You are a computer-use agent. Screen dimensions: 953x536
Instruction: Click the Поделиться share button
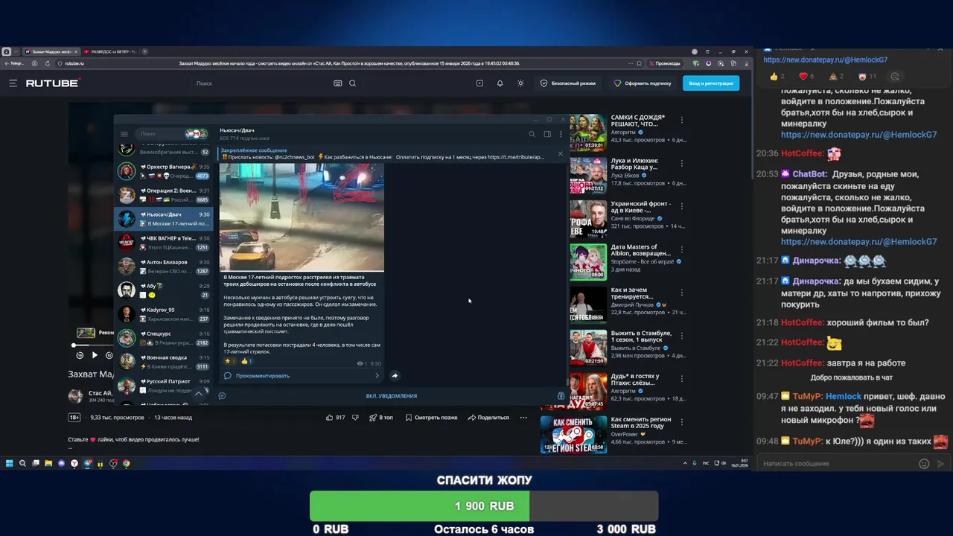488,418
